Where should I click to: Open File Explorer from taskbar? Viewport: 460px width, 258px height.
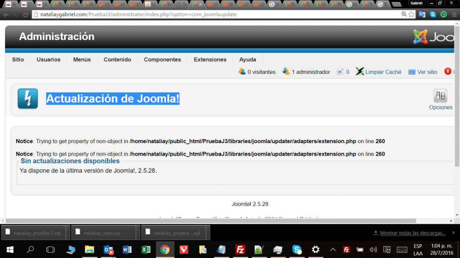tap(89, 250)
